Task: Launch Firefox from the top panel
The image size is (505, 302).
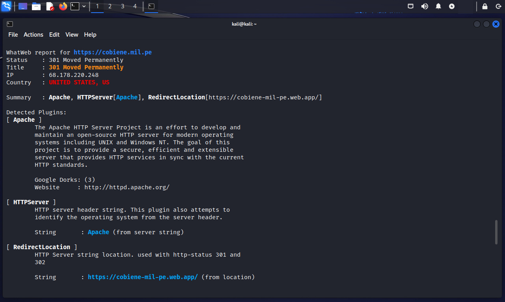Action: tap(63, 6)
